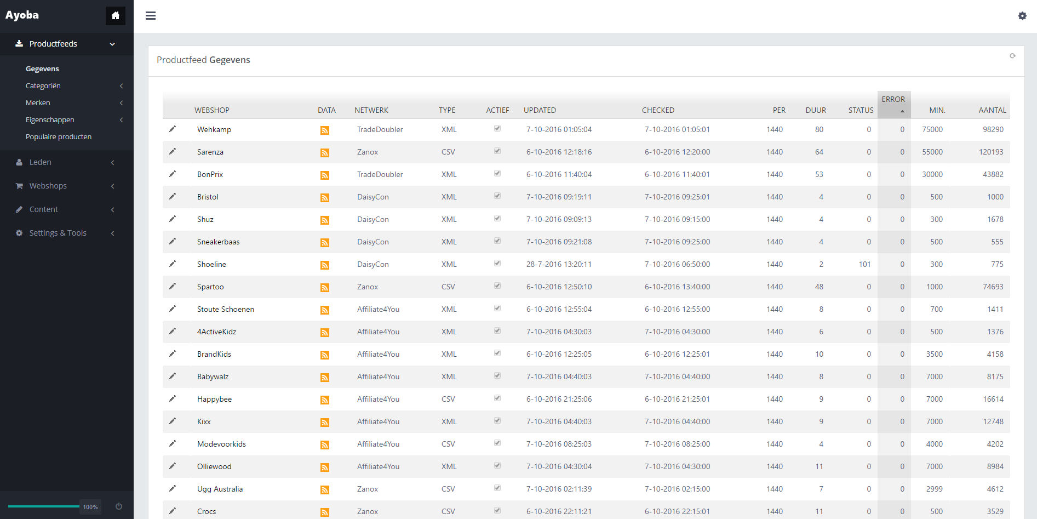1037x519 pixels.
Task: Select the Shoeline status value 101
Action: click(x=864, y=264)
